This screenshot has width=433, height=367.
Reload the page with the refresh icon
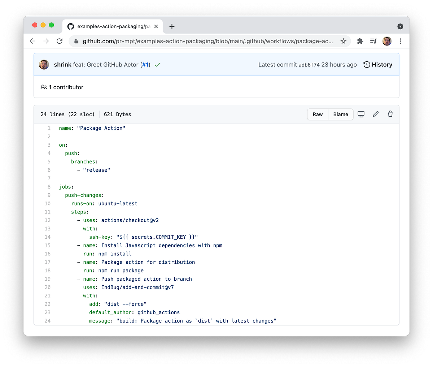pyautogui.click(x=60, y=41)
